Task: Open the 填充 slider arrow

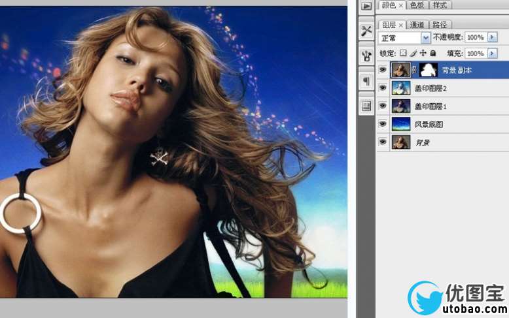Action: 493,53
